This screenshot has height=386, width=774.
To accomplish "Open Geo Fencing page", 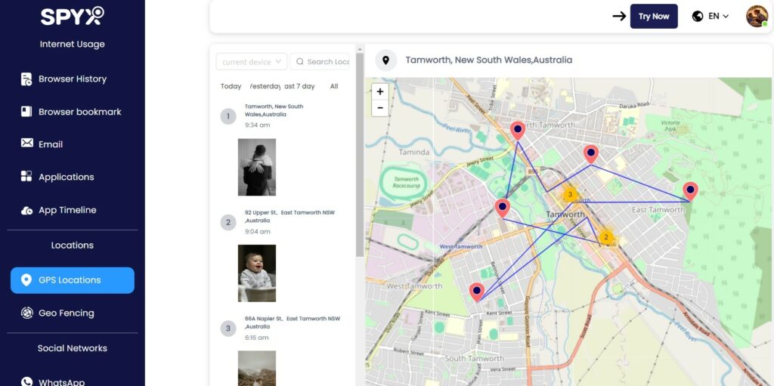I will click(66, 313).
